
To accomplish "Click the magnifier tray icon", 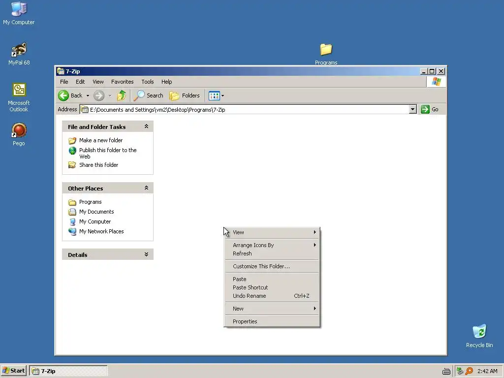I will tap(469, 371).
